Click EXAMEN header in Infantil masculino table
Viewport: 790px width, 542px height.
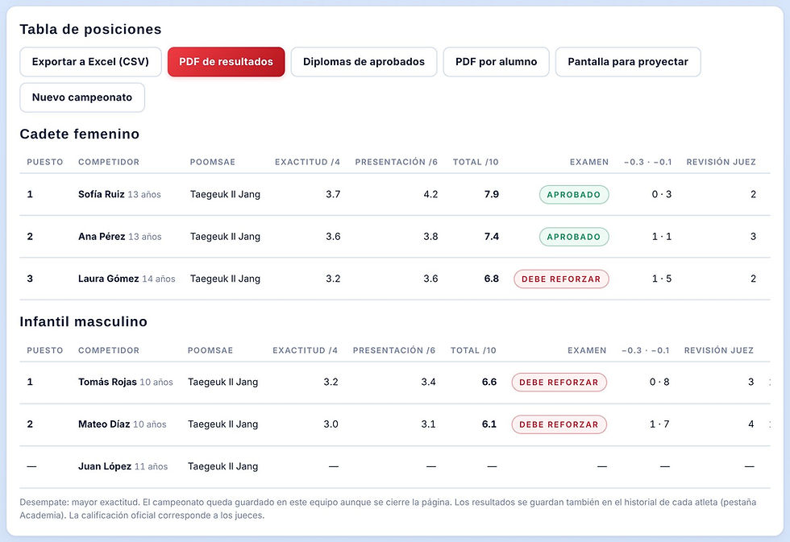[x=587, y=350]
